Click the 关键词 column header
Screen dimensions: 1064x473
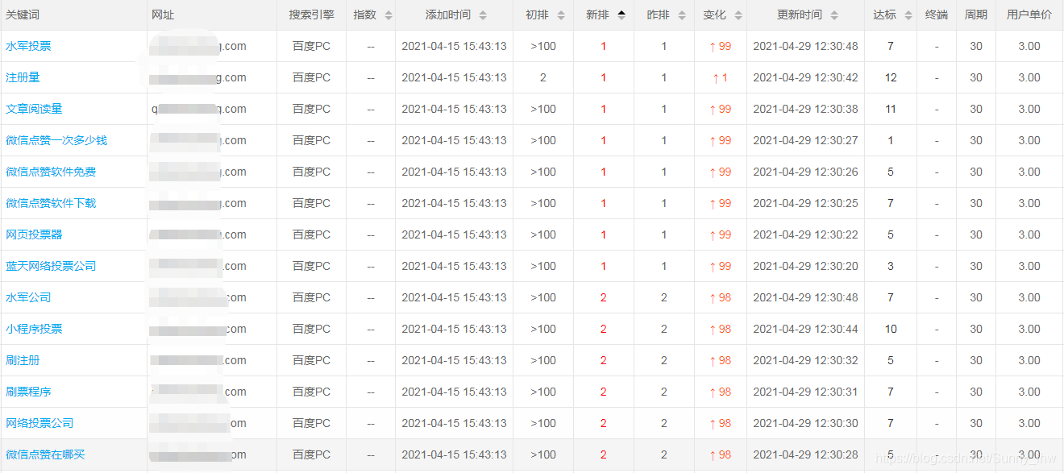pyautogui.click(x=23, y=15)
